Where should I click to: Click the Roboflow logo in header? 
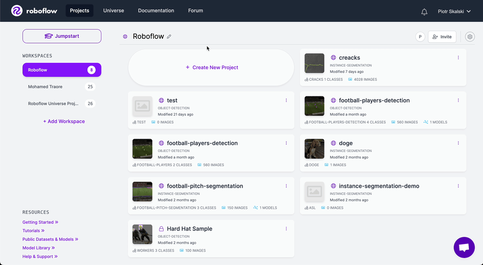point(34,11)
